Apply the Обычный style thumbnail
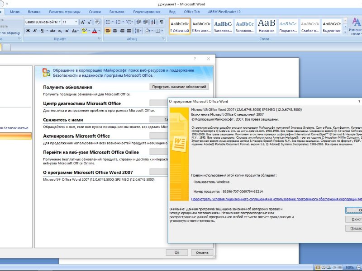Screen dimensions: 362x271 point(180,27)
